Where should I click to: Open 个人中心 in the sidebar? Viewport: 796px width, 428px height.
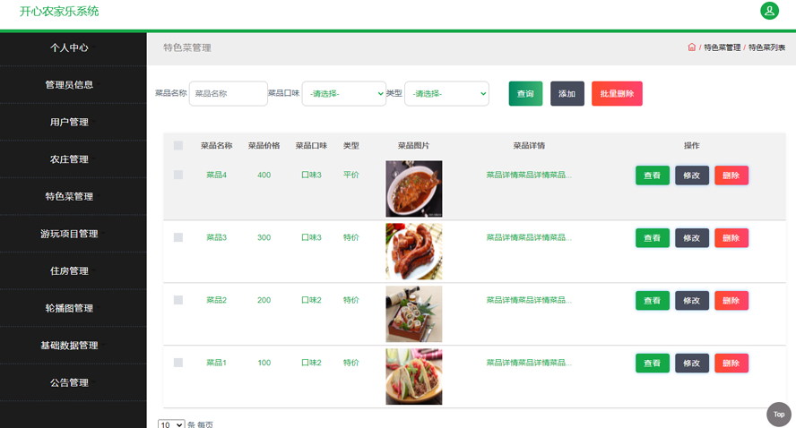pyautogui.click(x=69, y=47)
